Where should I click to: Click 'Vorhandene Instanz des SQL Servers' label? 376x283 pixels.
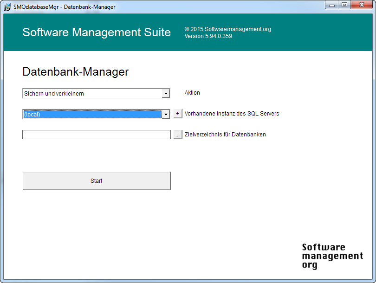click(232, 114)
